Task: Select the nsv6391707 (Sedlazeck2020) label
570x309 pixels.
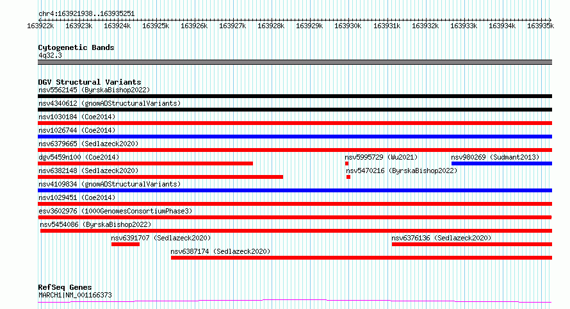Action: [161, 238]
